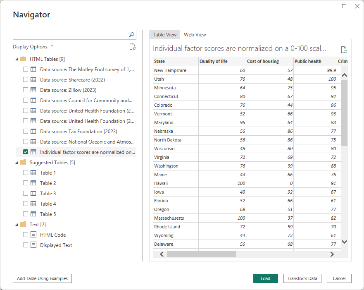Click the HTML Tables folder icon
This screenshot has height=290, width=364.
(23, 59)
